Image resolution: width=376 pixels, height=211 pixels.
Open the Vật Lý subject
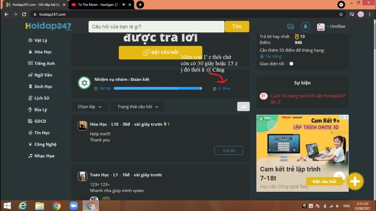38,40
